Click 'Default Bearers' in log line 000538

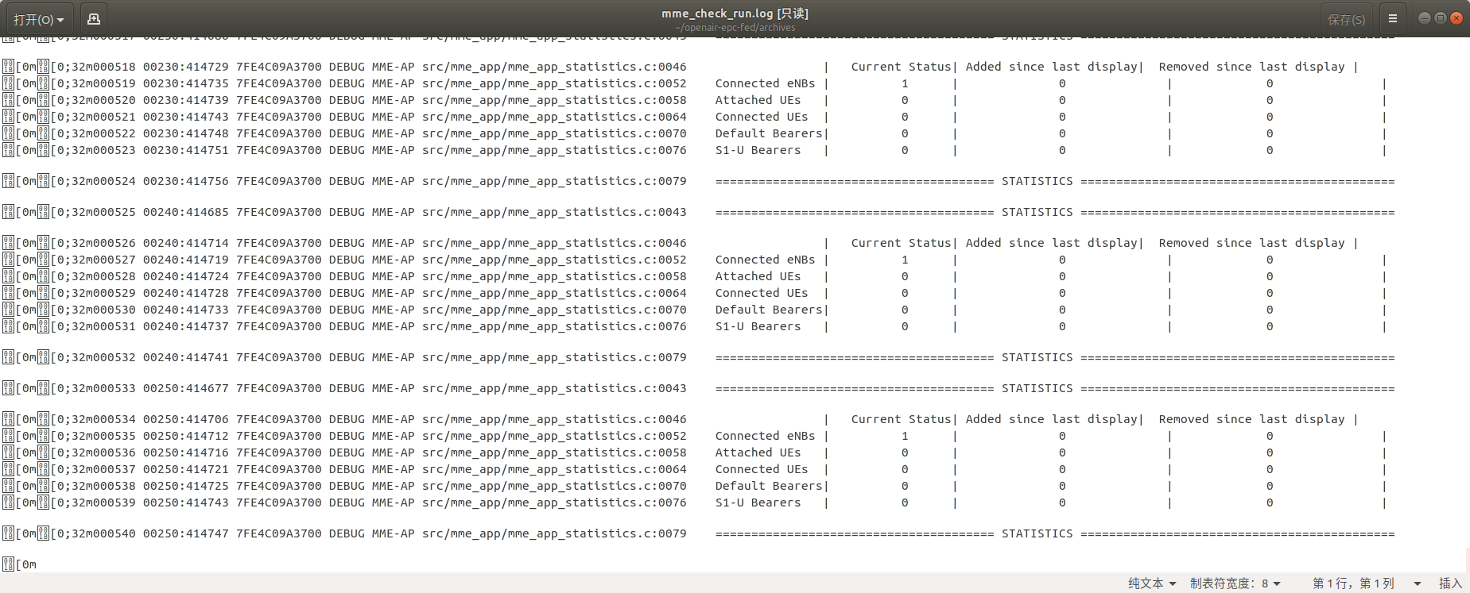(768, 486)
